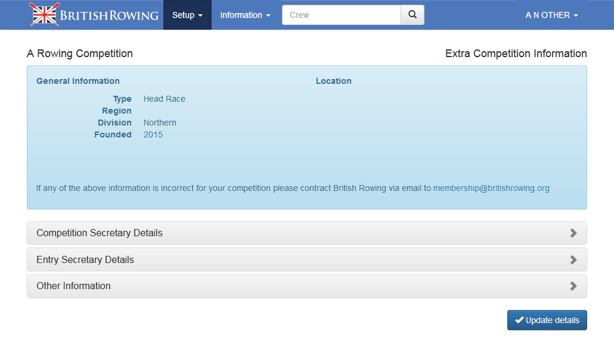Click the chevron arrow on Entry Secretary Details
The image size is (614, 357).
click(573, 260)
